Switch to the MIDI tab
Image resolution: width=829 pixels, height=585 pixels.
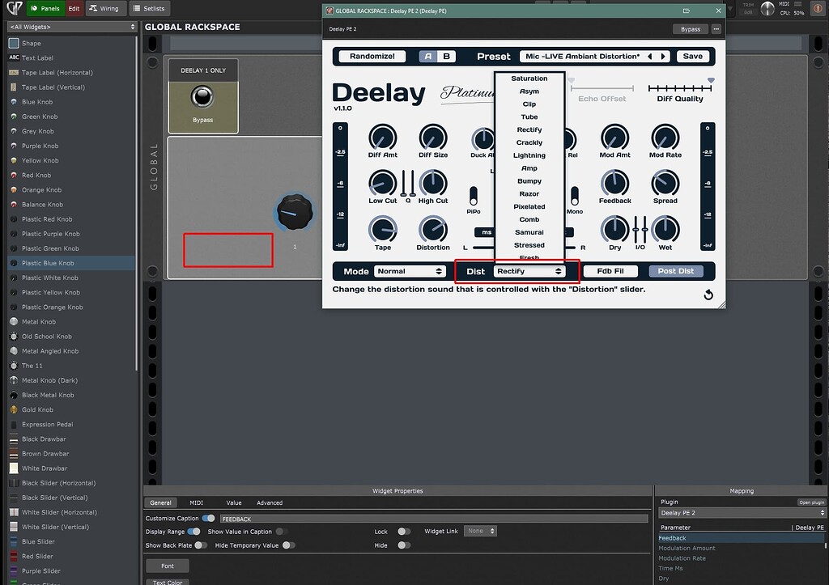coord(195,502)
